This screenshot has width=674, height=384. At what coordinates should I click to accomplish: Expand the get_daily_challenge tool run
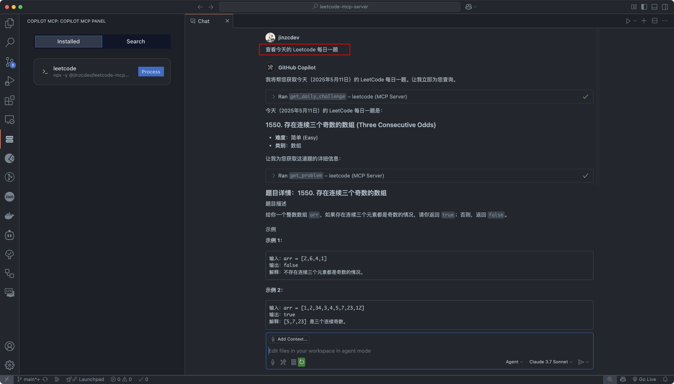coord(274,97)
